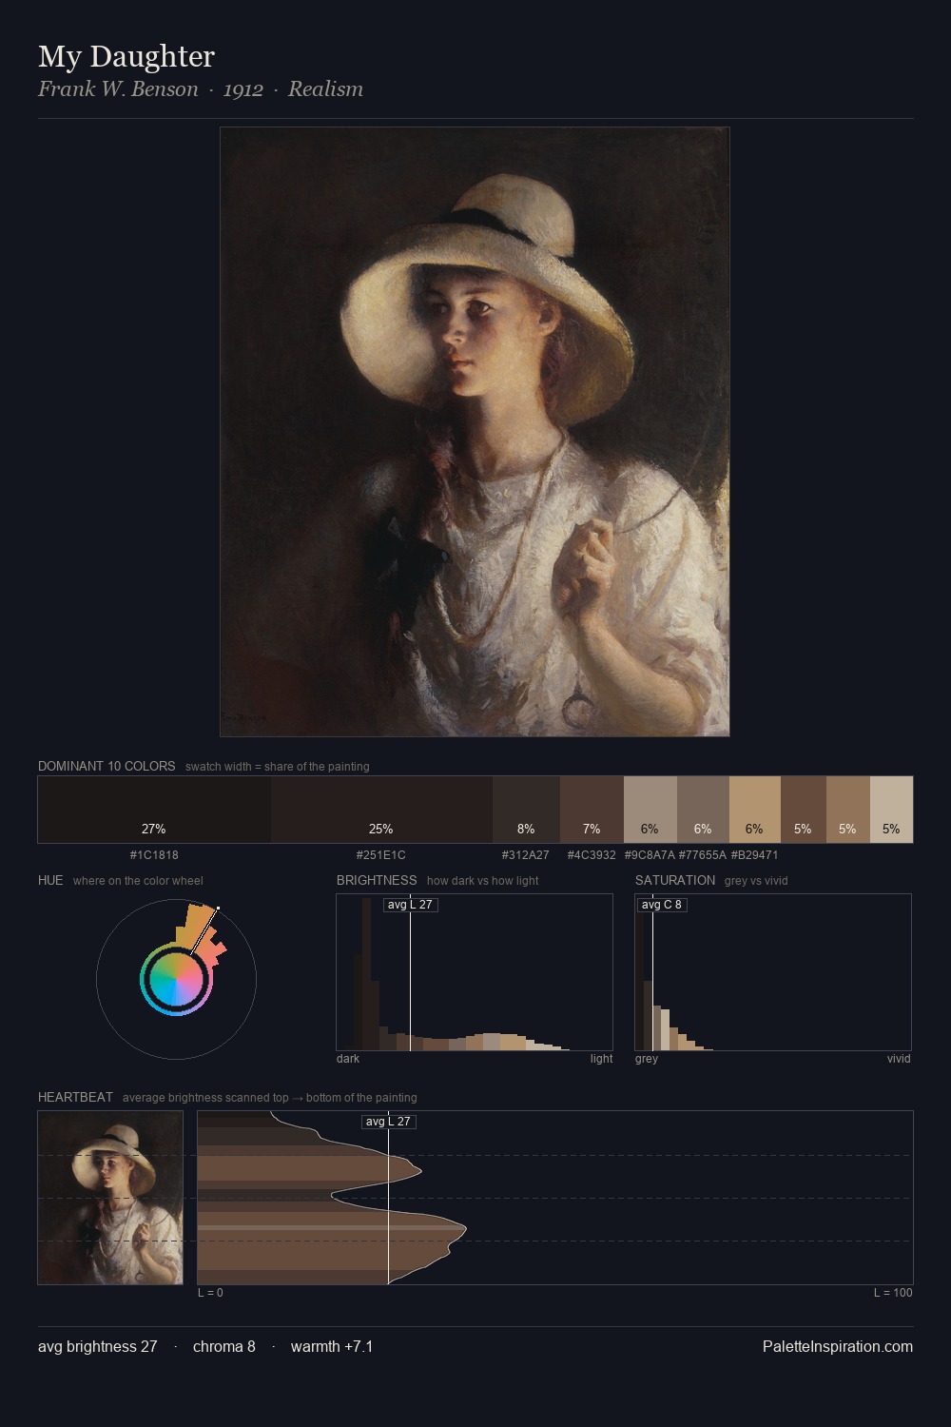Click the 'HUE' section heading

click(x=50, y=880)
